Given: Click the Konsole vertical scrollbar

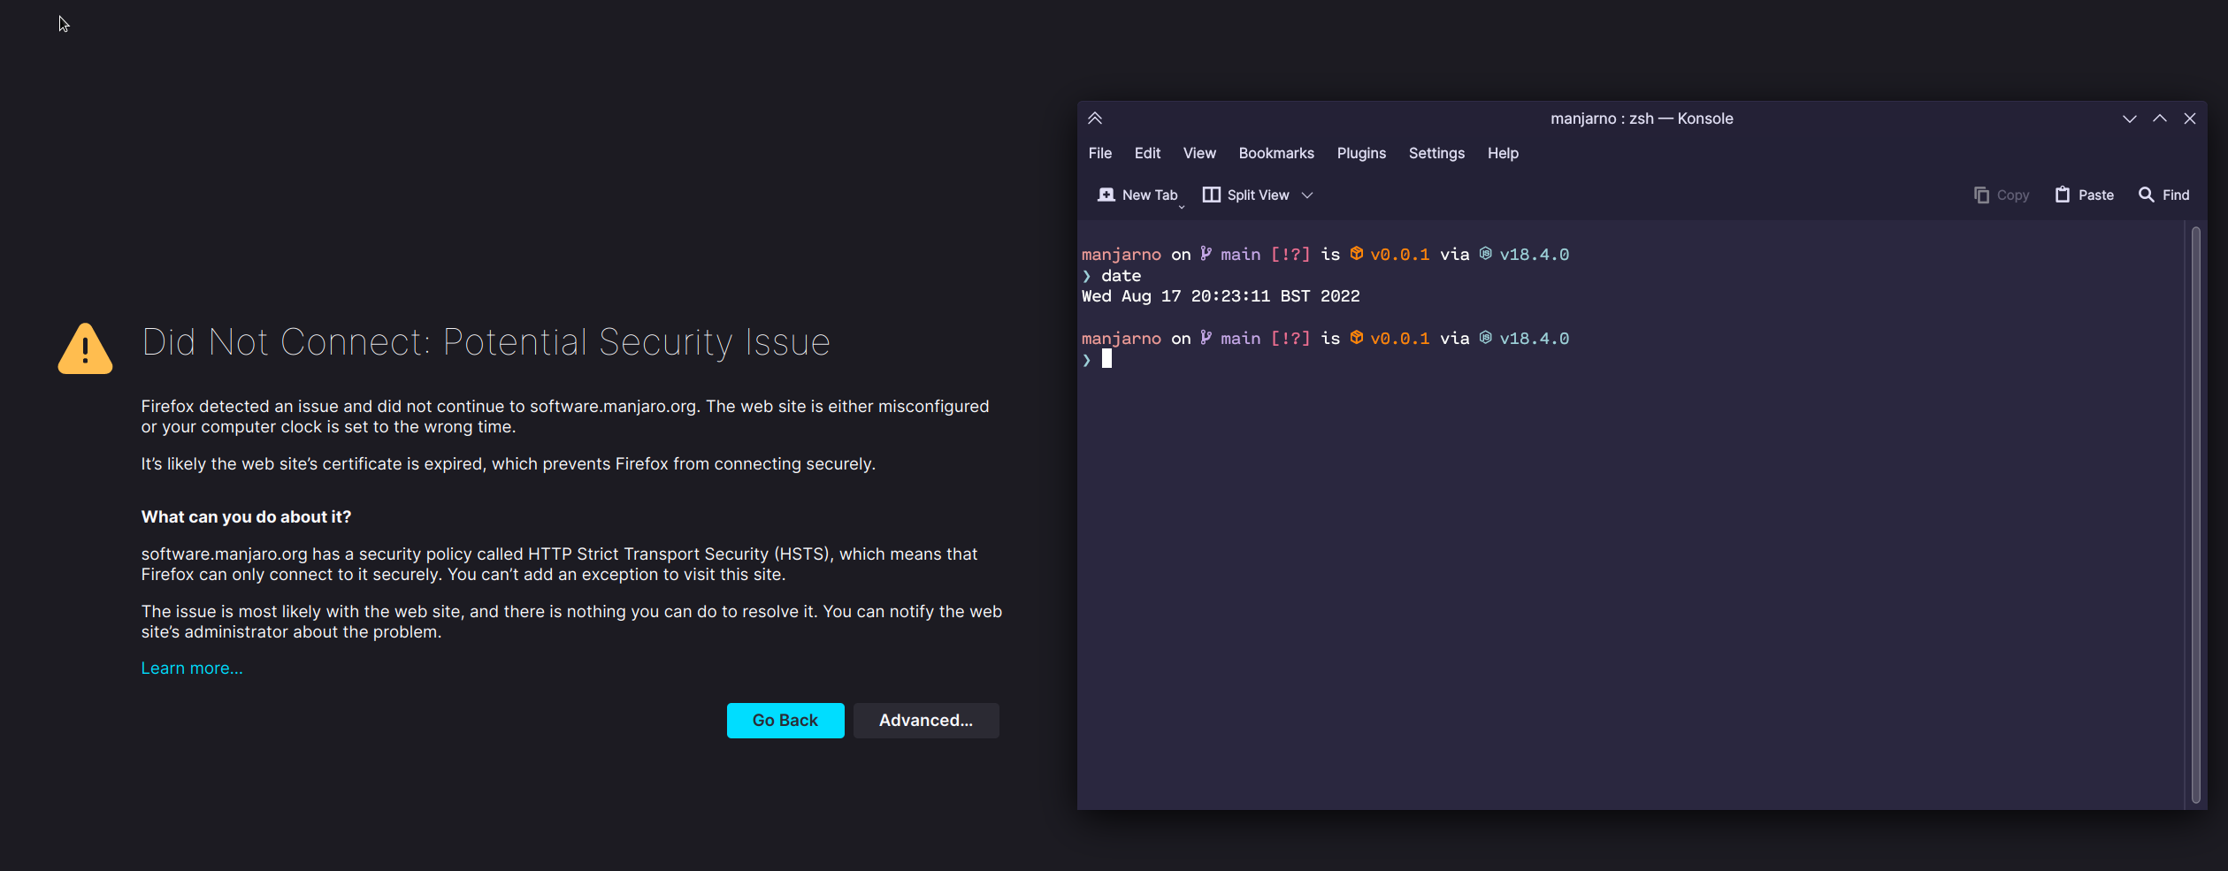Looking at the screenshot, I should [2195, 513].
